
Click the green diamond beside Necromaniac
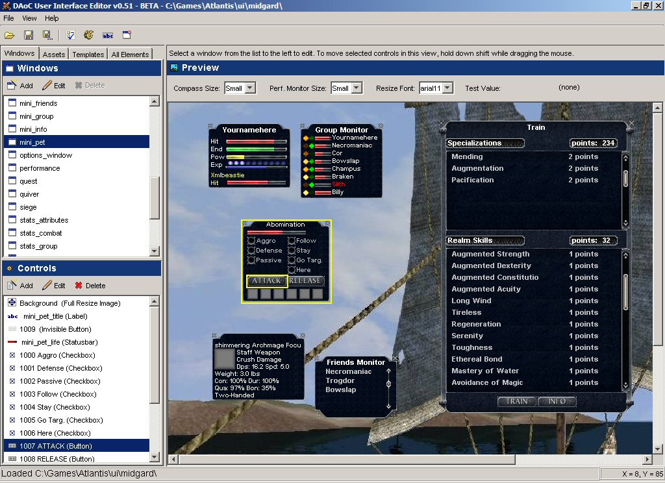click(312, 146)
